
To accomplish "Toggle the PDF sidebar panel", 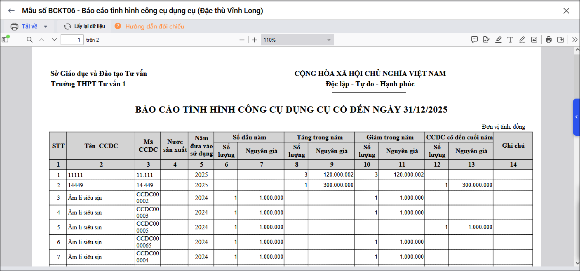I will (x=5, y=40).
